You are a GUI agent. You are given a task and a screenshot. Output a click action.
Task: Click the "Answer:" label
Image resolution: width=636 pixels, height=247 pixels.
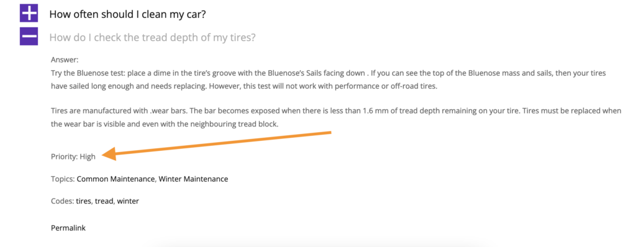[65, 60]
